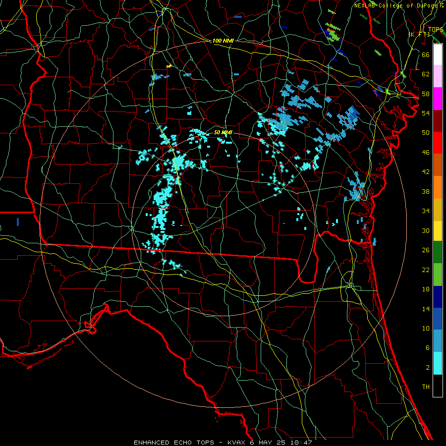Click the bright red legend swatch
446x446 pixels.
point(438,143)
